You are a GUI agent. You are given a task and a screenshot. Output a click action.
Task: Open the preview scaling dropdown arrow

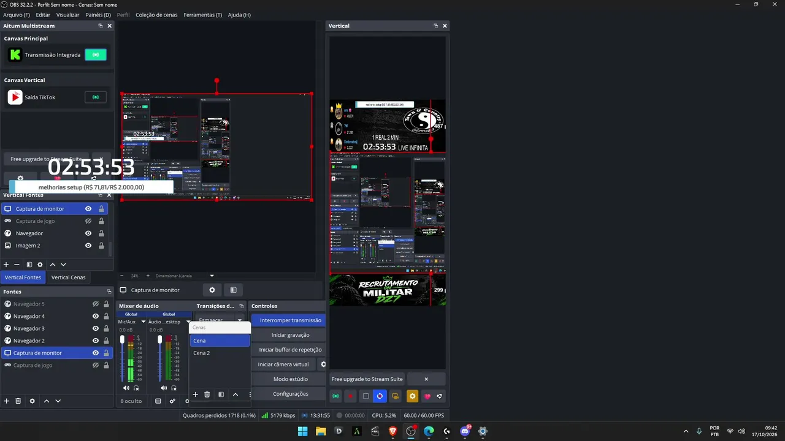pyautogui.click(x=212, y=276)
